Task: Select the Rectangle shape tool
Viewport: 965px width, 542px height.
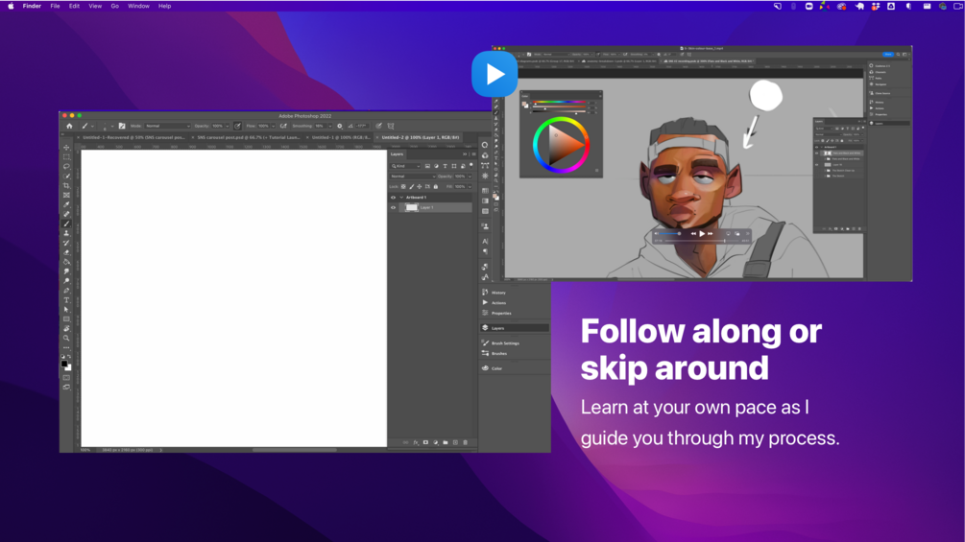Action: pyautogui.click(x=66, y=318)
